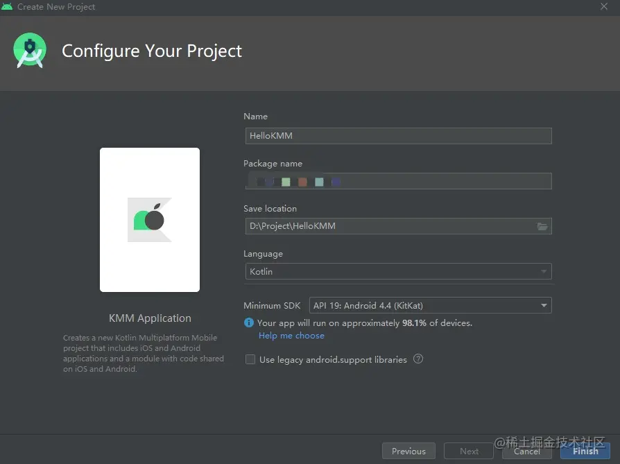
Task: Open the Help me choose link
Action: (x=291, y=336)
